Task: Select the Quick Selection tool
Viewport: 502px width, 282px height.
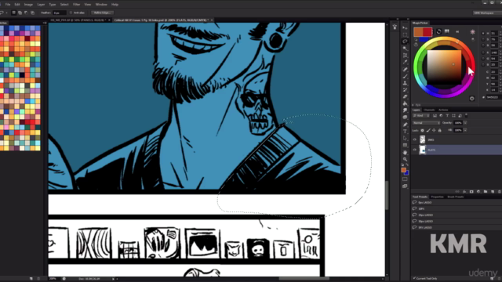Action: coord(405,49)
